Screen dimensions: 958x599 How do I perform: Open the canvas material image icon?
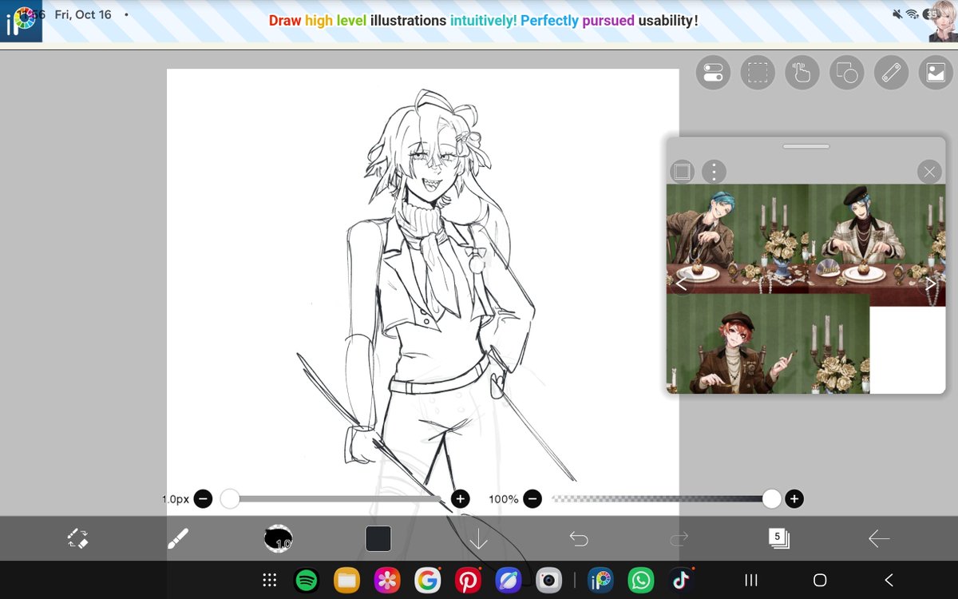935,73
